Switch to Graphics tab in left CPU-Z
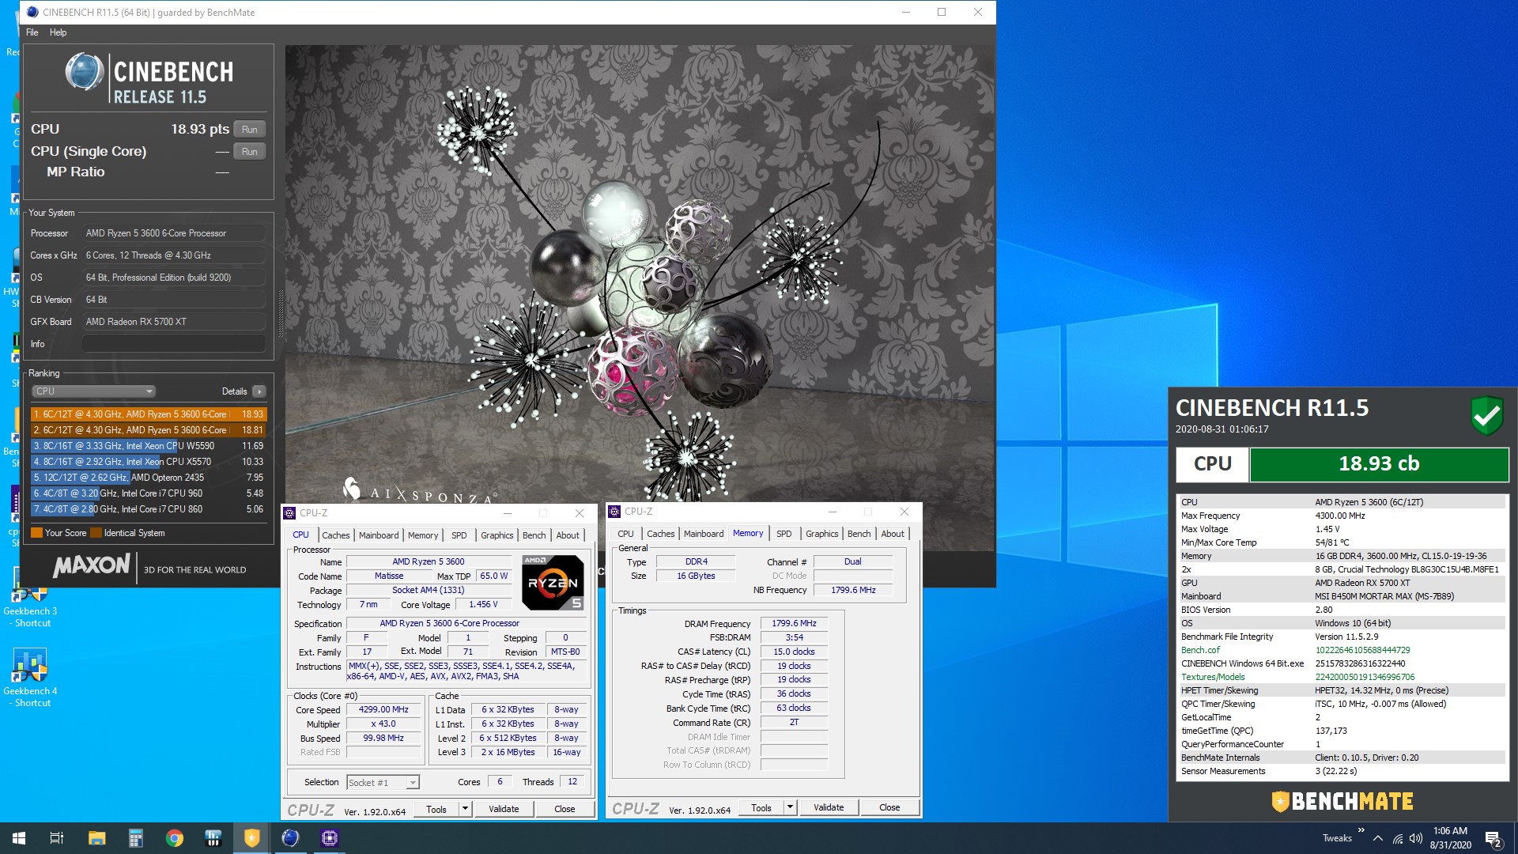The width and height of the screenshot is (1518, 854). click(497, 535)
